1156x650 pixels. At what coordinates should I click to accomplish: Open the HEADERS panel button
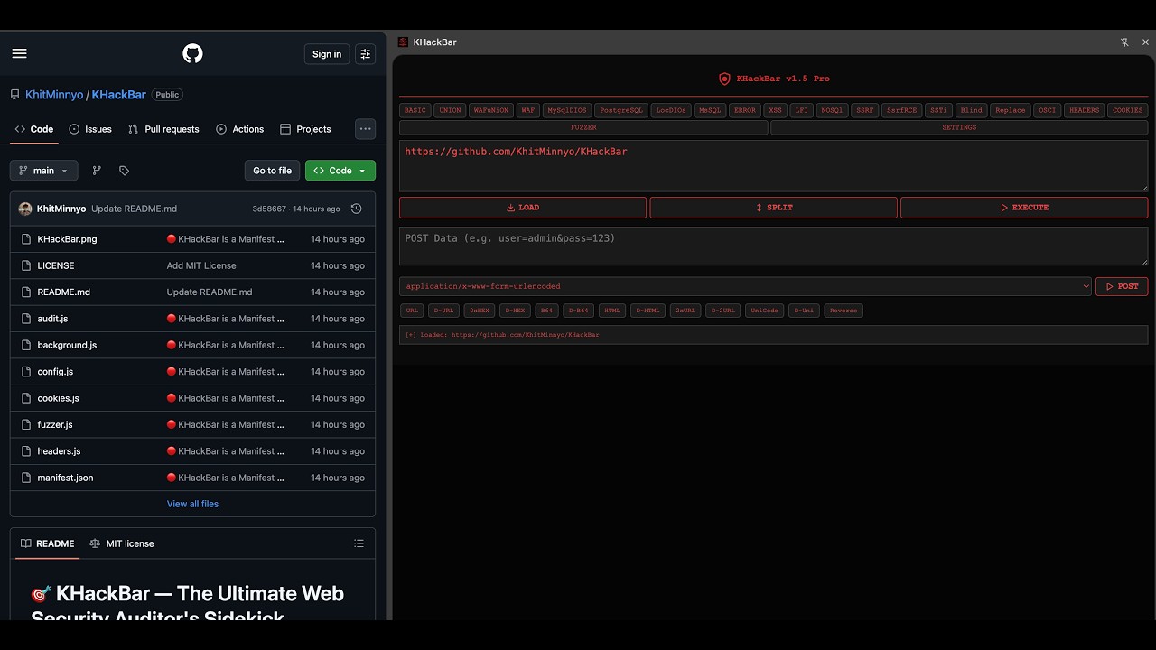1084,110
